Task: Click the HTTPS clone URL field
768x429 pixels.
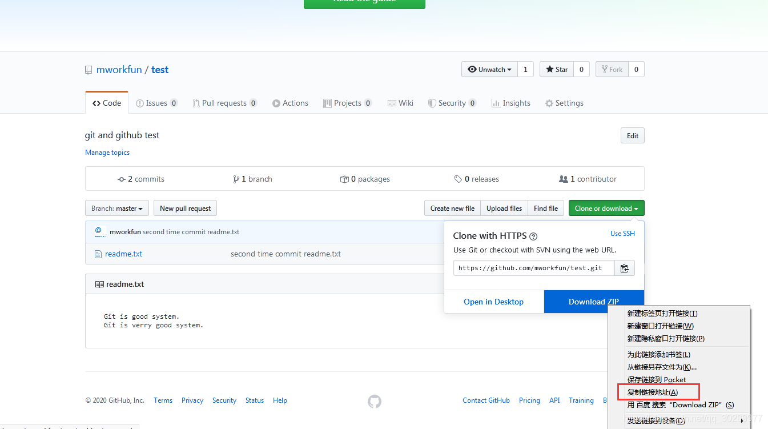Action: tap(534, 268)
